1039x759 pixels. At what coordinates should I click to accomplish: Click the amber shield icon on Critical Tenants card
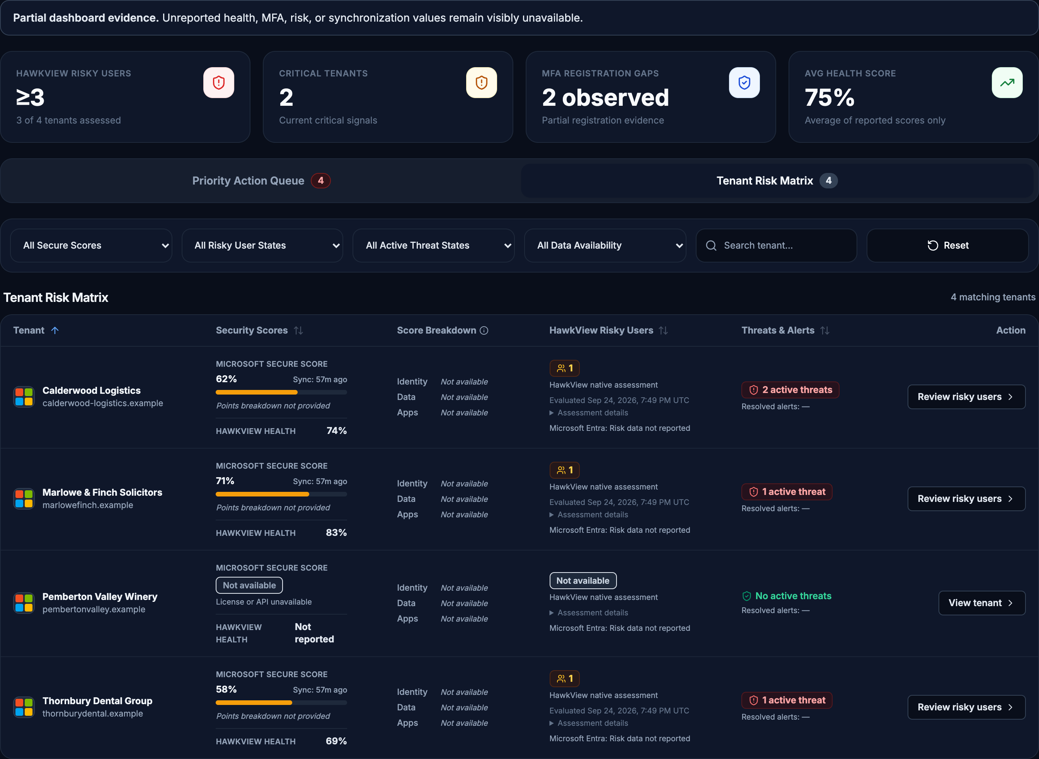pyautogui.click(x=481, y=83)
